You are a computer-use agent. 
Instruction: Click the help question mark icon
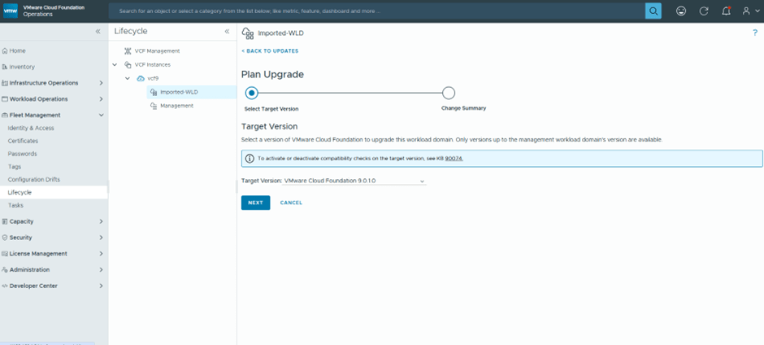pos(755,33)
